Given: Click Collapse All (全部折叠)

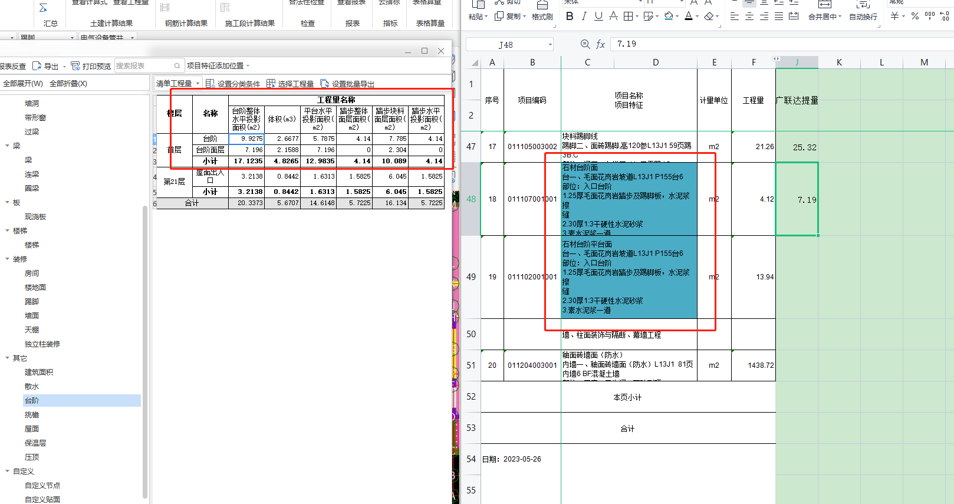Looking at the screenshot, I should [x=68, y=84].
